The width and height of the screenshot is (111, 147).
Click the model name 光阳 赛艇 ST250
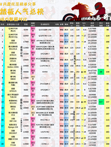13,138
